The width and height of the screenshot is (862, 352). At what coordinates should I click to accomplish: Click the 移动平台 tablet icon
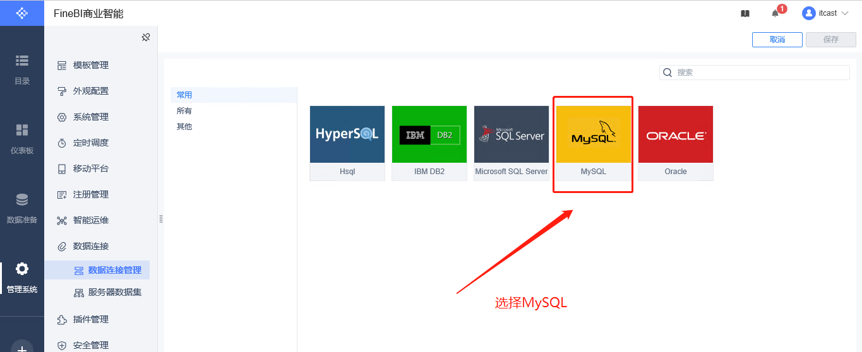(62, 168)
